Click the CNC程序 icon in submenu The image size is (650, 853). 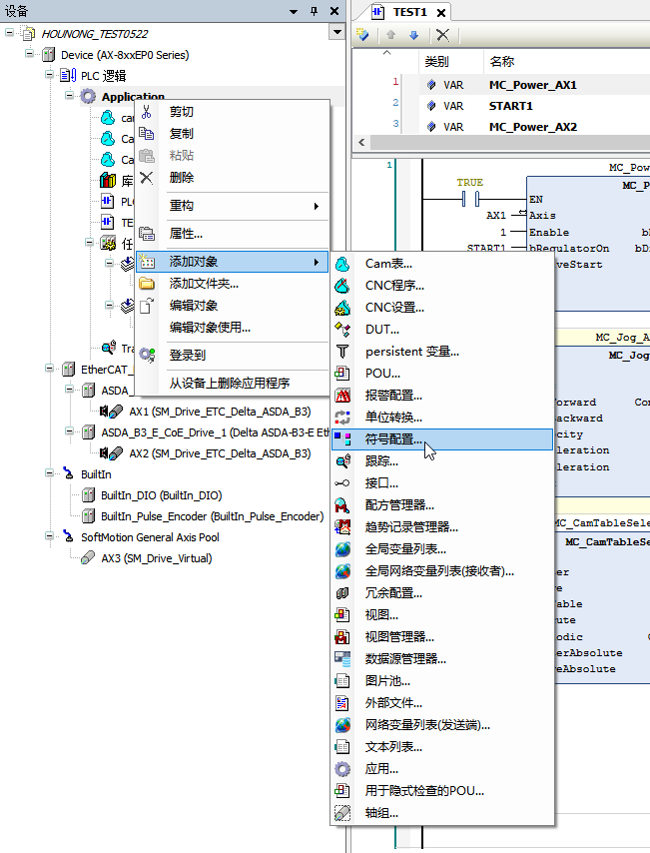(x=342, y=286)
